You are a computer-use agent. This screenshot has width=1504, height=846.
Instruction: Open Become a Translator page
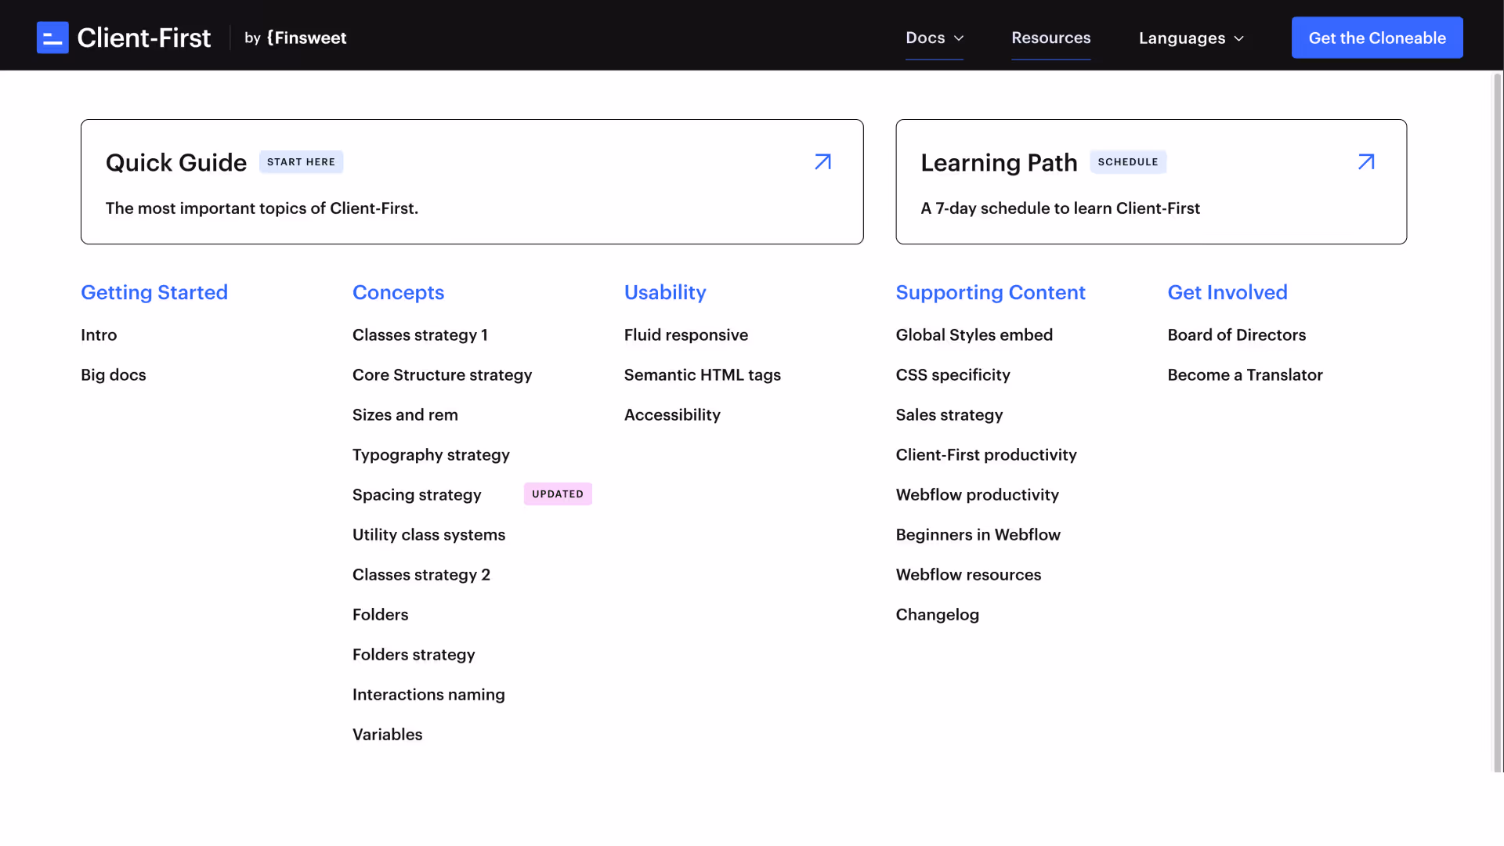coord(1245,375)
